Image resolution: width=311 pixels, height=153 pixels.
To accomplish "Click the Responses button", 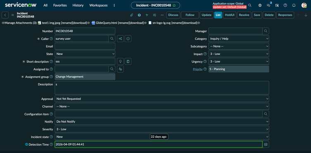I will pyautogui.click(x=285, y=15).
